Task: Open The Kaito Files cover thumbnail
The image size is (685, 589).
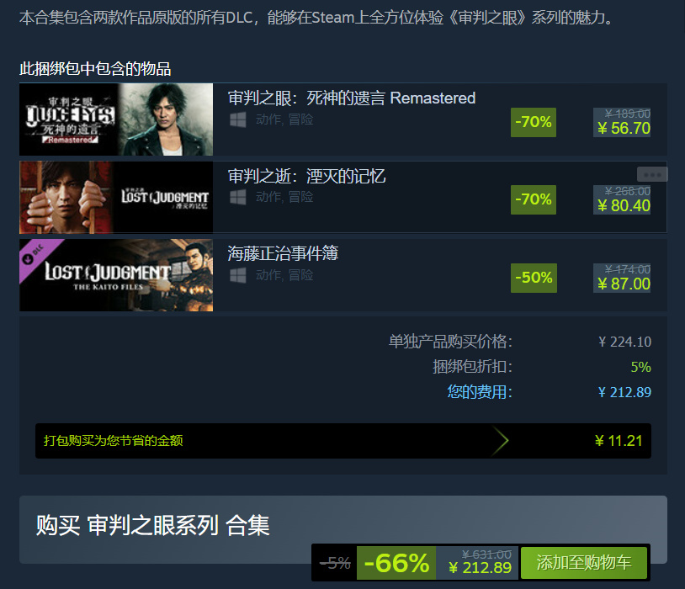Action: tap(116, 275)
